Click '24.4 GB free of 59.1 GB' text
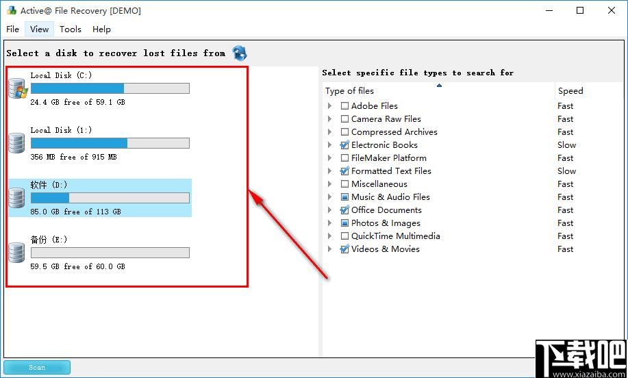Screen dimensions: 628x378 [77, 102]
